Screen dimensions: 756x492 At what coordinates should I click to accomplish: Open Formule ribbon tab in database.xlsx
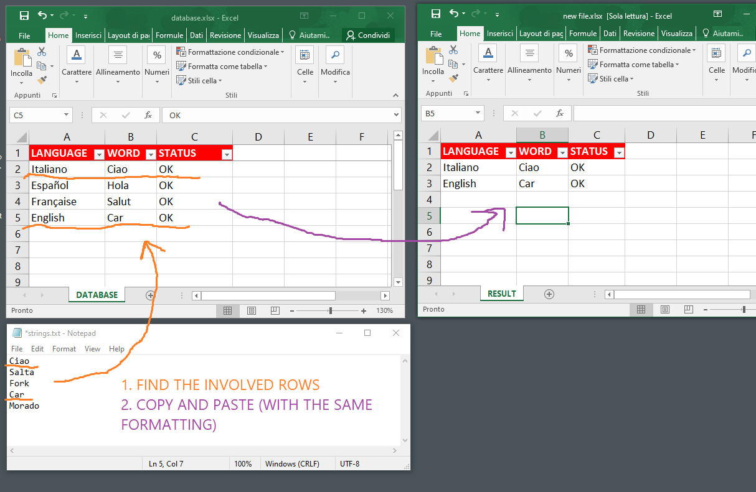(x=169, y=35)
